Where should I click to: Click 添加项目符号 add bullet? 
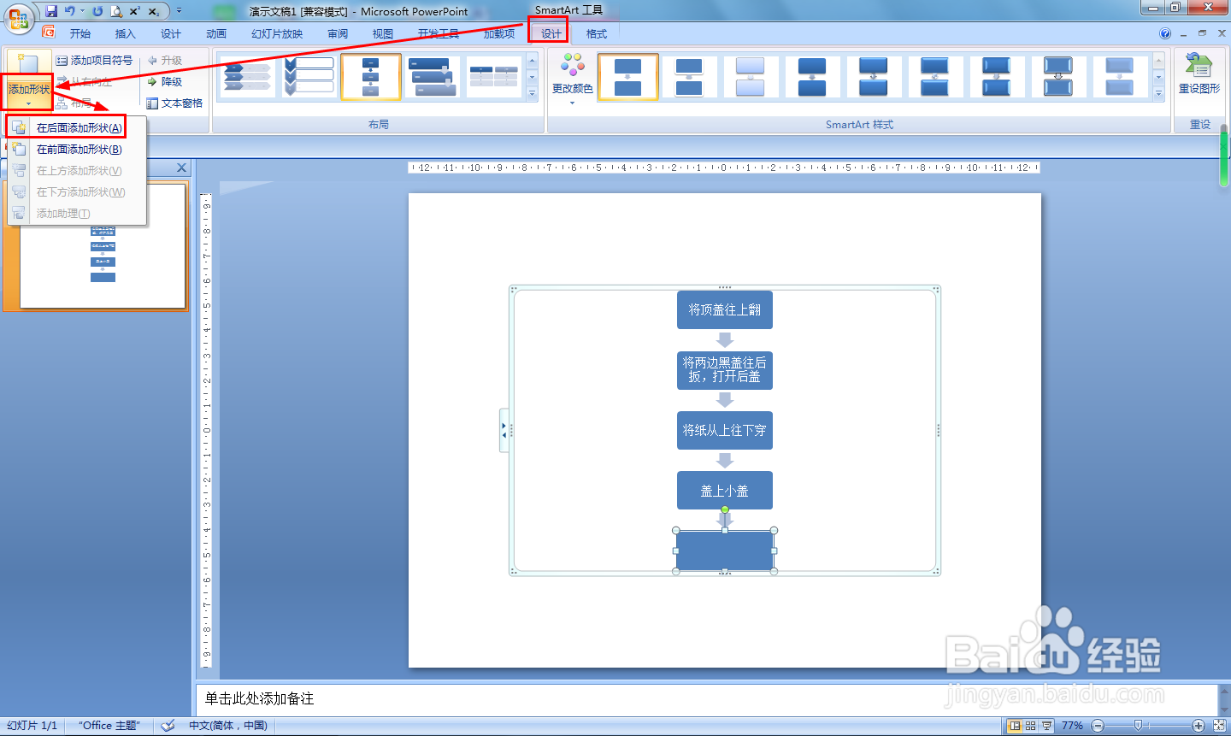[x=94, y=61]
